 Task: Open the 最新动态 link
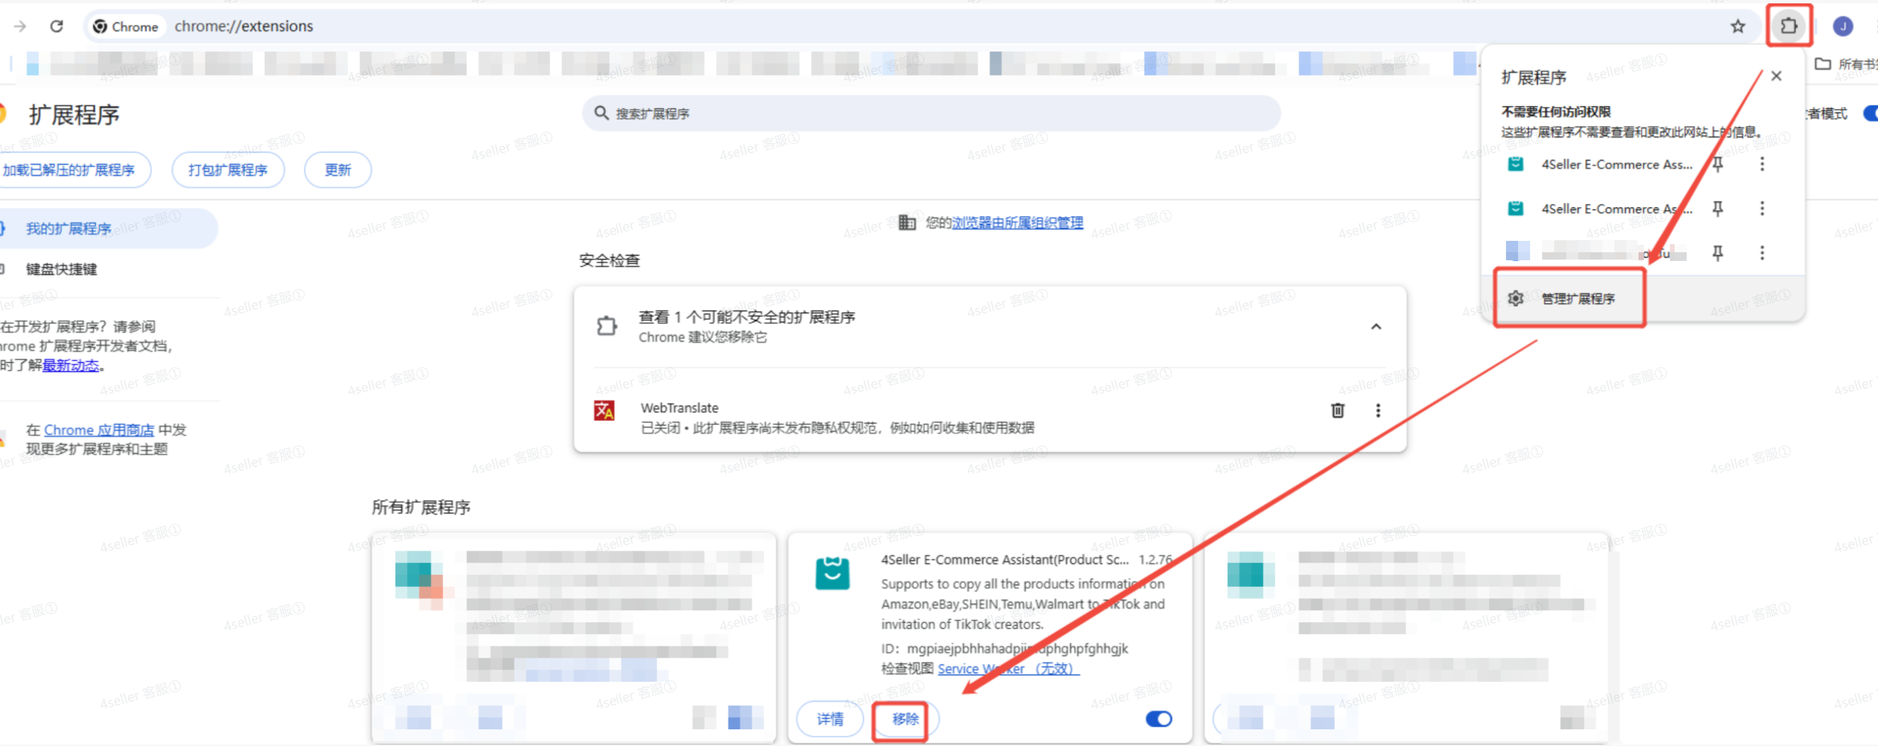pos(71,365)
